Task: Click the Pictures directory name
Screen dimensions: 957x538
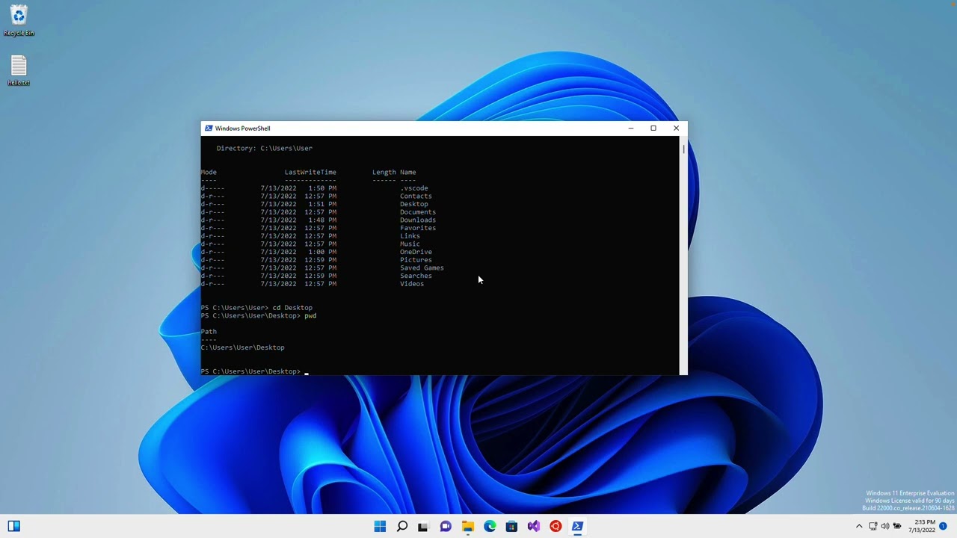Action: (416, 260)
